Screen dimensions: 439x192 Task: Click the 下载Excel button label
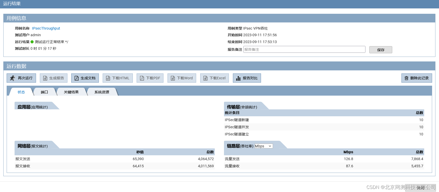218,78
